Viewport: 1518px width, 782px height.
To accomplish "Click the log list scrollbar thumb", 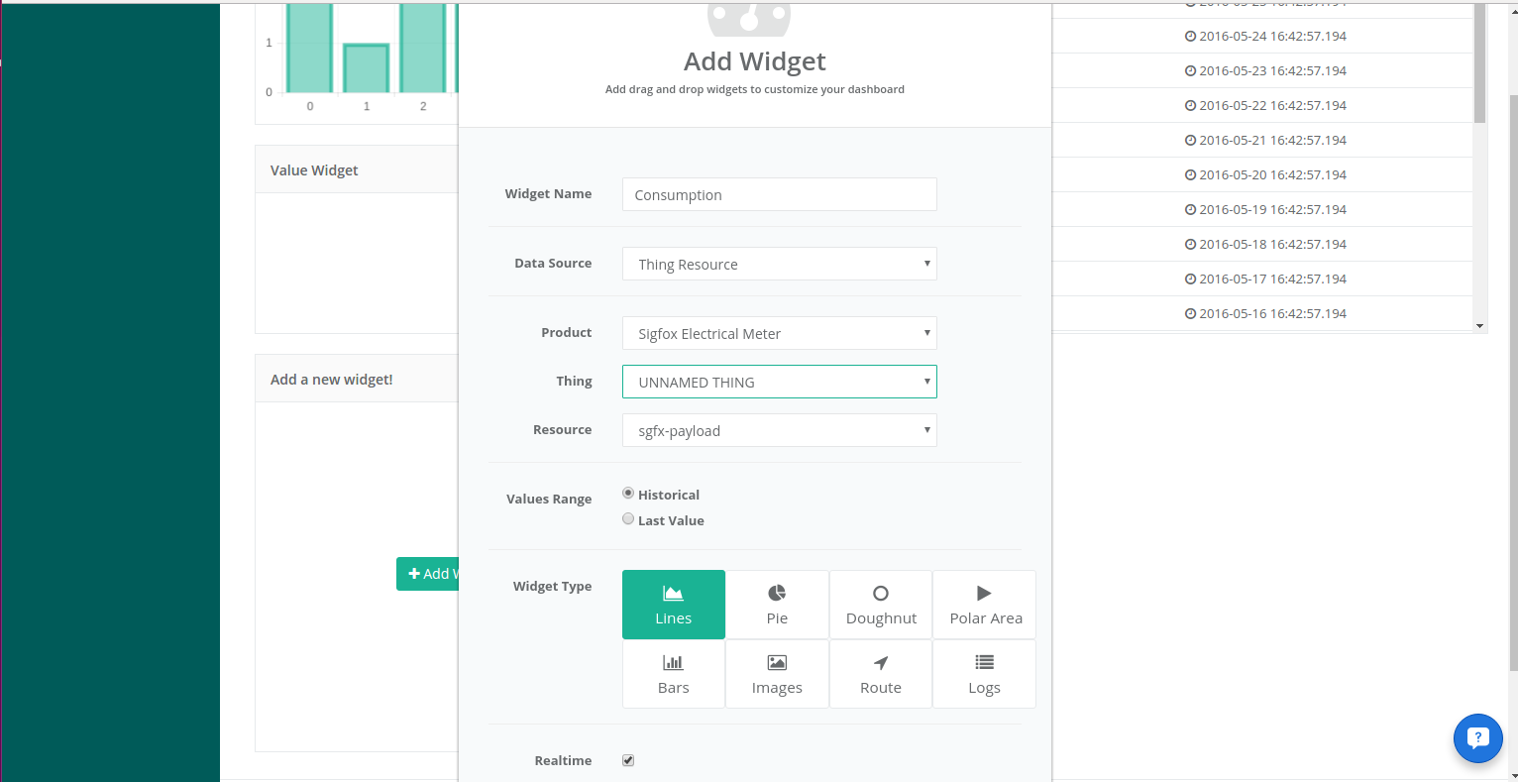I will pos(1480,61).
